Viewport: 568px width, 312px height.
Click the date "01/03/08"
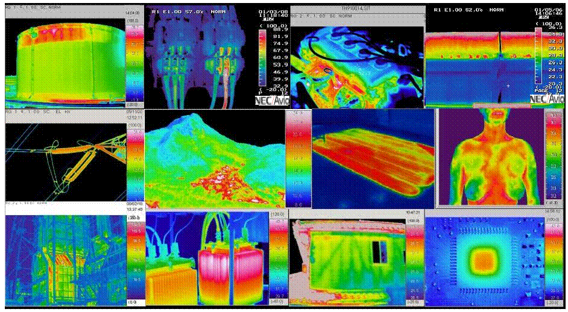point(273,11)
